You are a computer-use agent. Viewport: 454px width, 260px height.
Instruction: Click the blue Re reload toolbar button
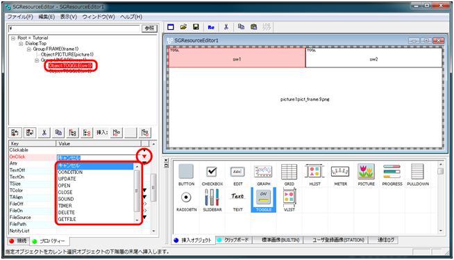[x=211, y=27]
